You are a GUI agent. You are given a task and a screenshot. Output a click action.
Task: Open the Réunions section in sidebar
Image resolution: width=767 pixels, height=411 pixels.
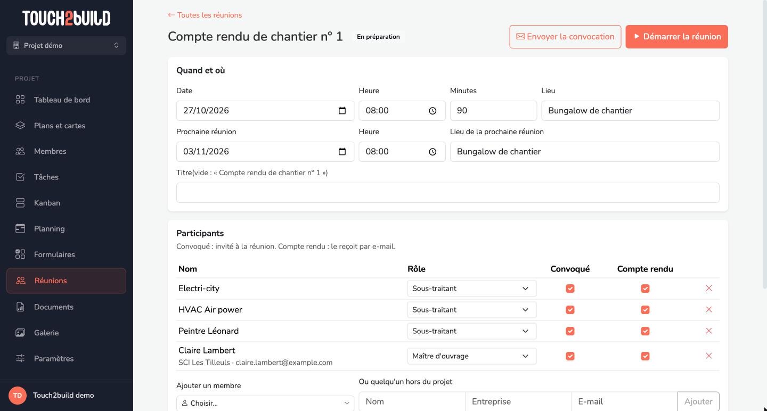[66, 281]
